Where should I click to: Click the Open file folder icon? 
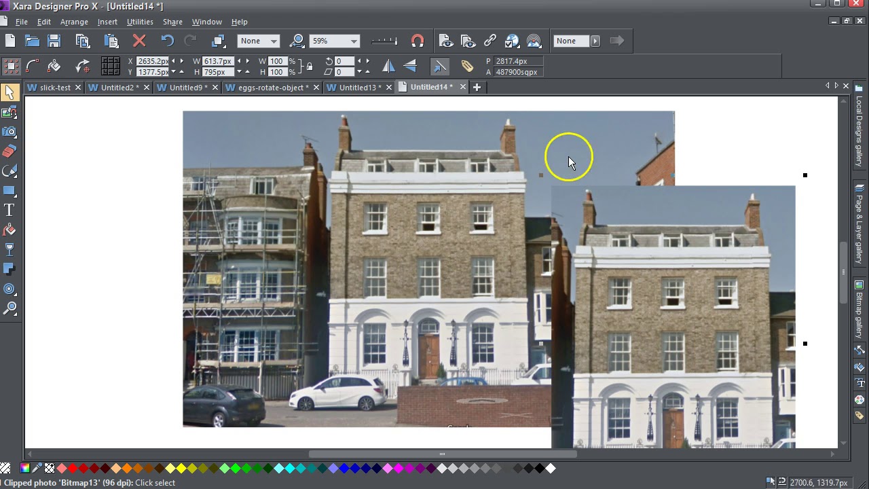(x=32, y=41)
